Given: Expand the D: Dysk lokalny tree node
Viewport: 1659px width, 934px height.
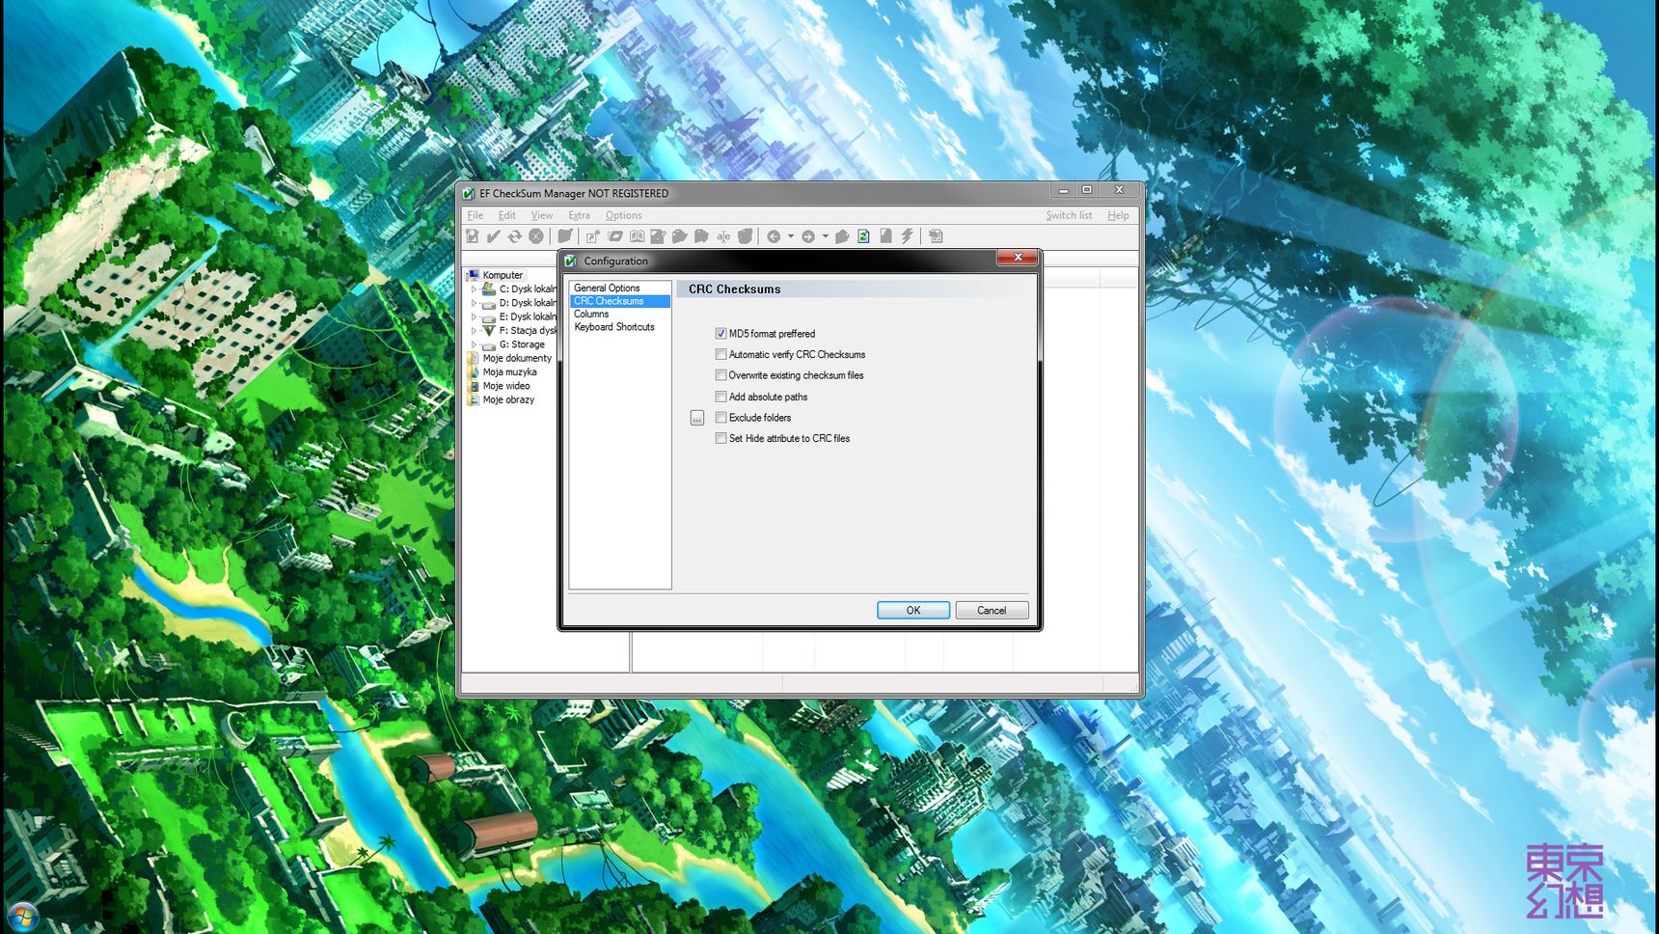Looking at the screenshot, I should click(474, 303).
